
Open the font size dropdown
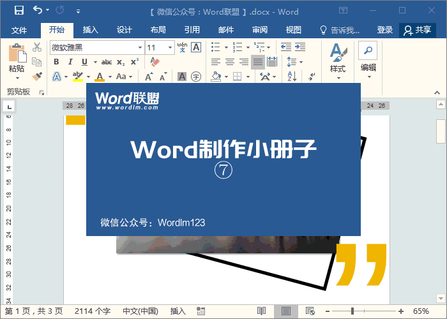point(170,48)
